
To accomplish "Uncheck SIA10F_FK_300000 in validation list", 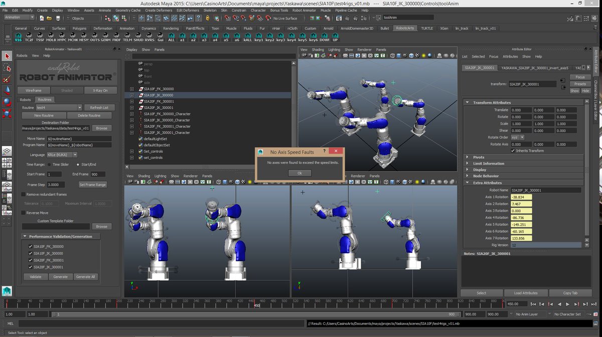I will pyautogui.click(x=30, y=247).
